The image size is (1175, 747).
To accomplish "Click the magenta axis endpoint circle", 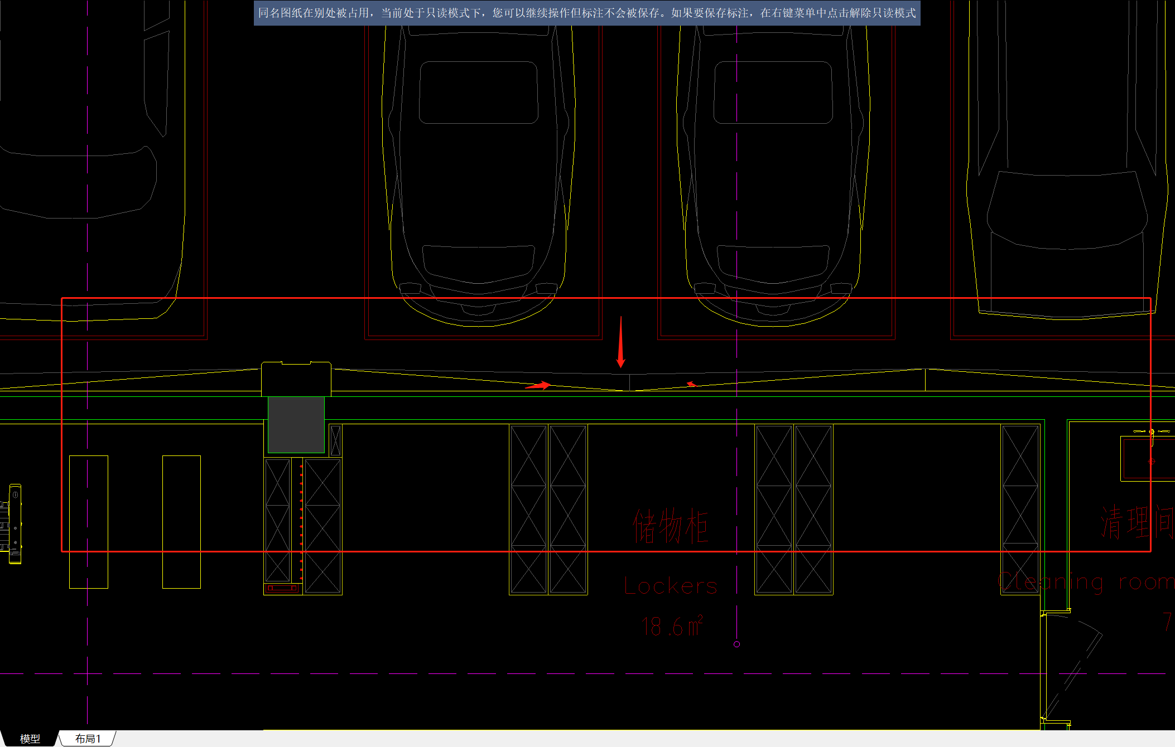I will 736,644.
